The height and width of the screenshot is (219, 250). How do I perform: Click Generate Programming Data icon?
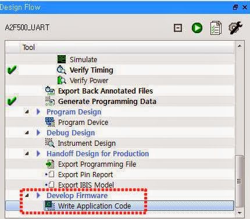point(50,101)
